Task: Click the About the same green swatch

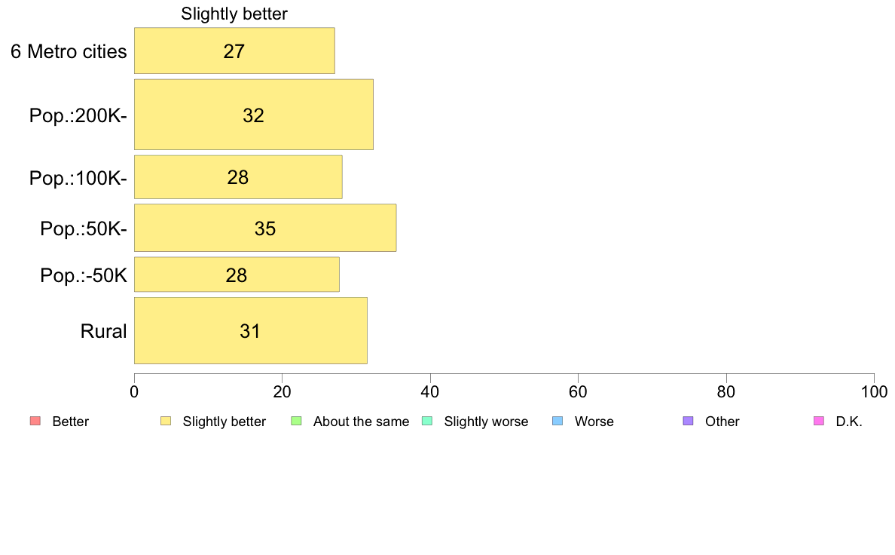Action: 296,422
